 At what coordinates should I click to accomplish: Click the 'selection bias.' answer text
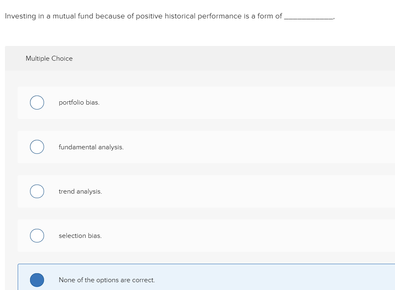[80, 236]
